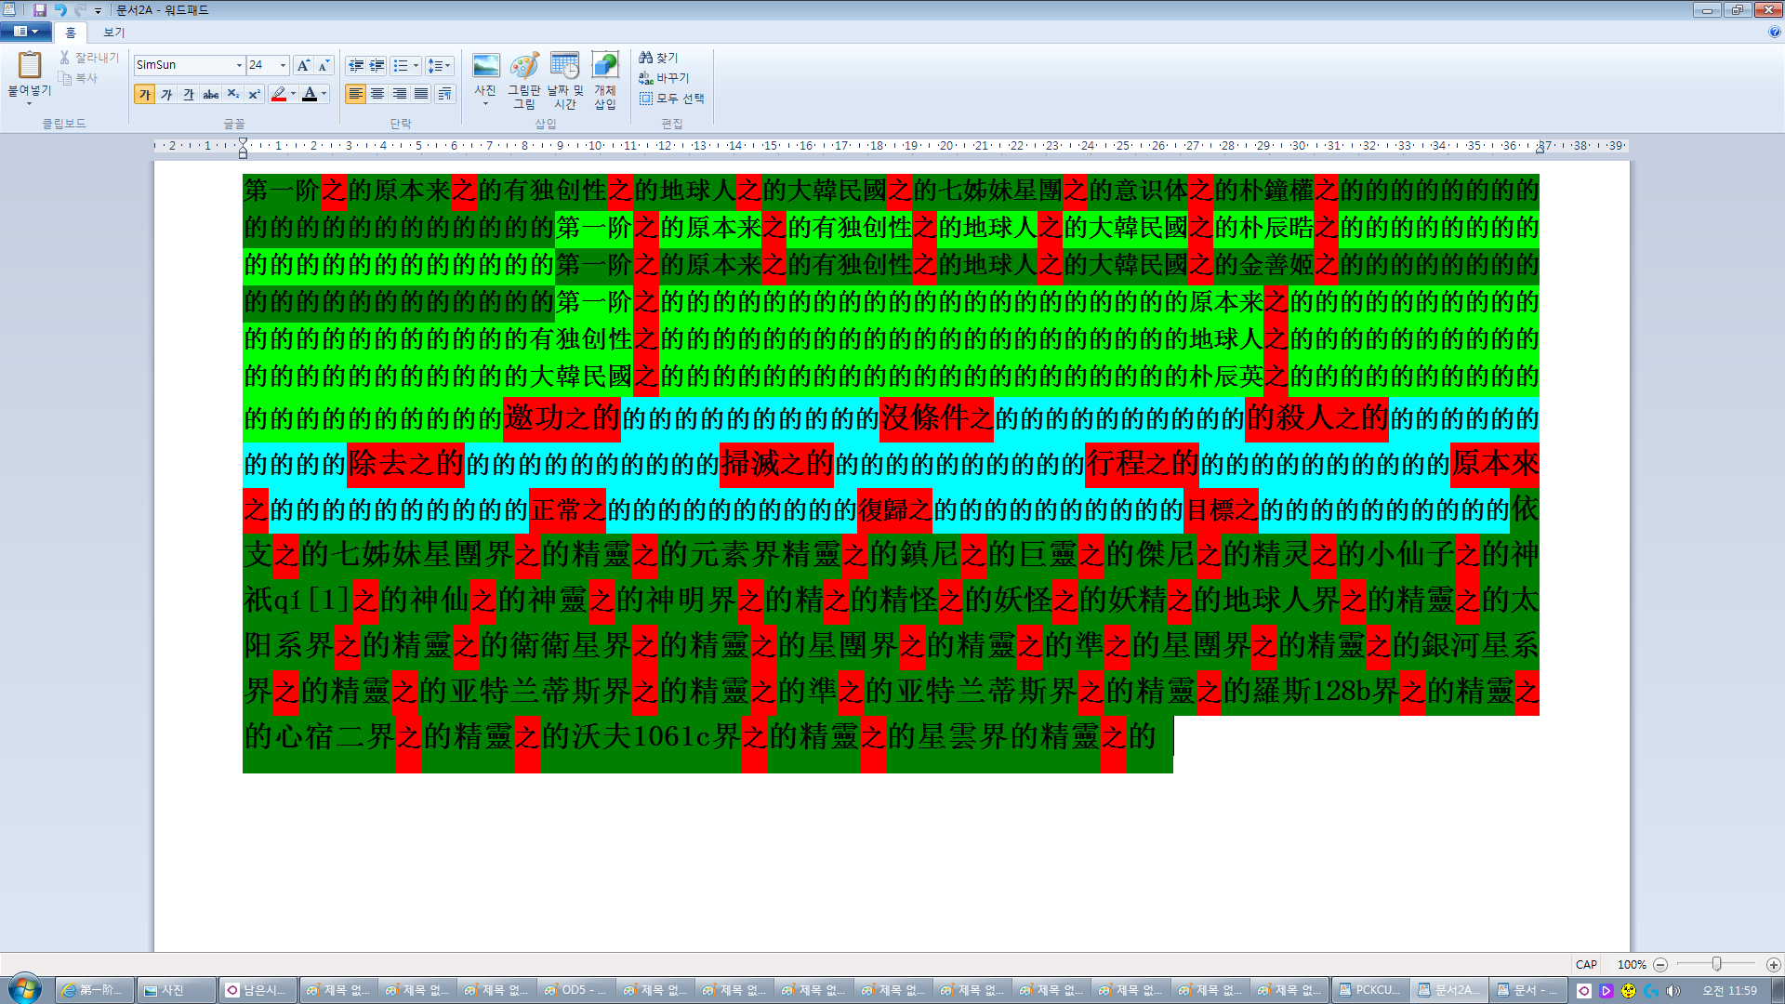Toggle subscript formatting
1785x1004 pixels.
click(233, 94)
